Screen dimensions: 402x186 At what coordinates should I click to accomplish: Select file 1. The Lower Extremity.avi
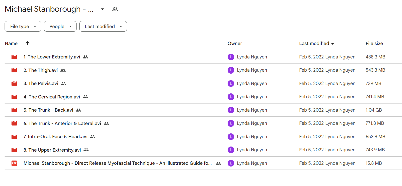click(52, 57)
